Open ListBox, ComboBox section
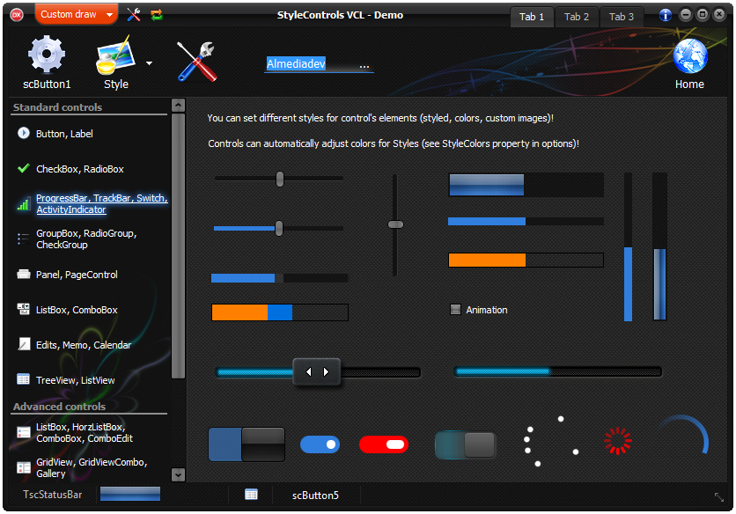Image resolution: width=736 pixels, height=514 pixels. tap(77, 310)
